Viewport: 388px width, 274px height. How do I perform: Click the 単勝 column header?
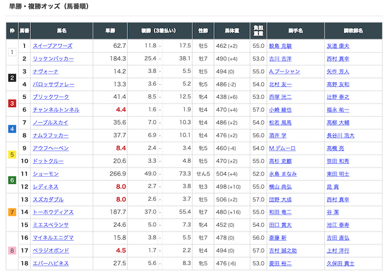click(x=110, y=29)
